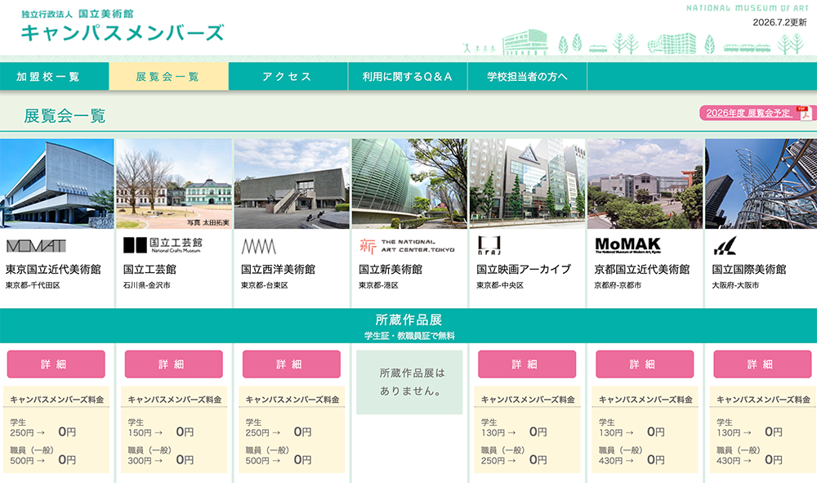817x483 pixels.
Task: Click the NFAJ bracket logo
Action: click(x=489, y=245)
